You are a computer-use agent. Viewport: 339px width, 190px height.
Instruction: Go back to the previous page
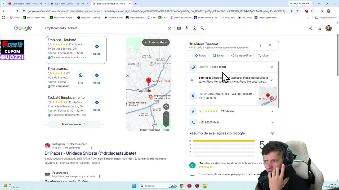coord(4,11)
